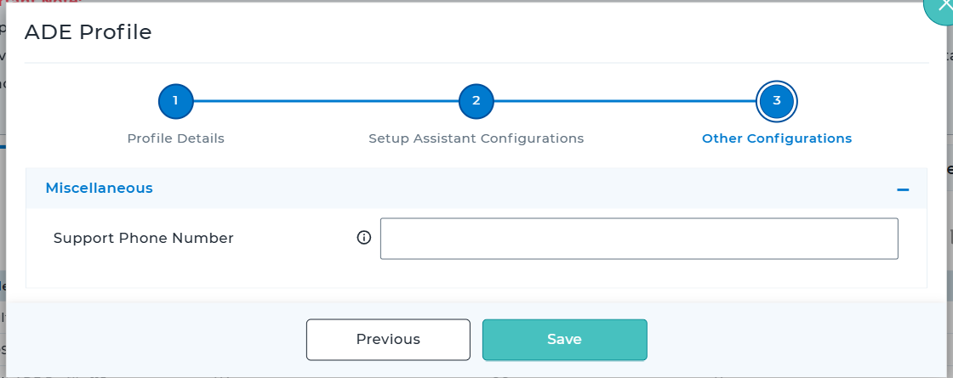Select the Other Configurations step label
Image resolution: width=953 pixels, height=378 pixels.
776,138
